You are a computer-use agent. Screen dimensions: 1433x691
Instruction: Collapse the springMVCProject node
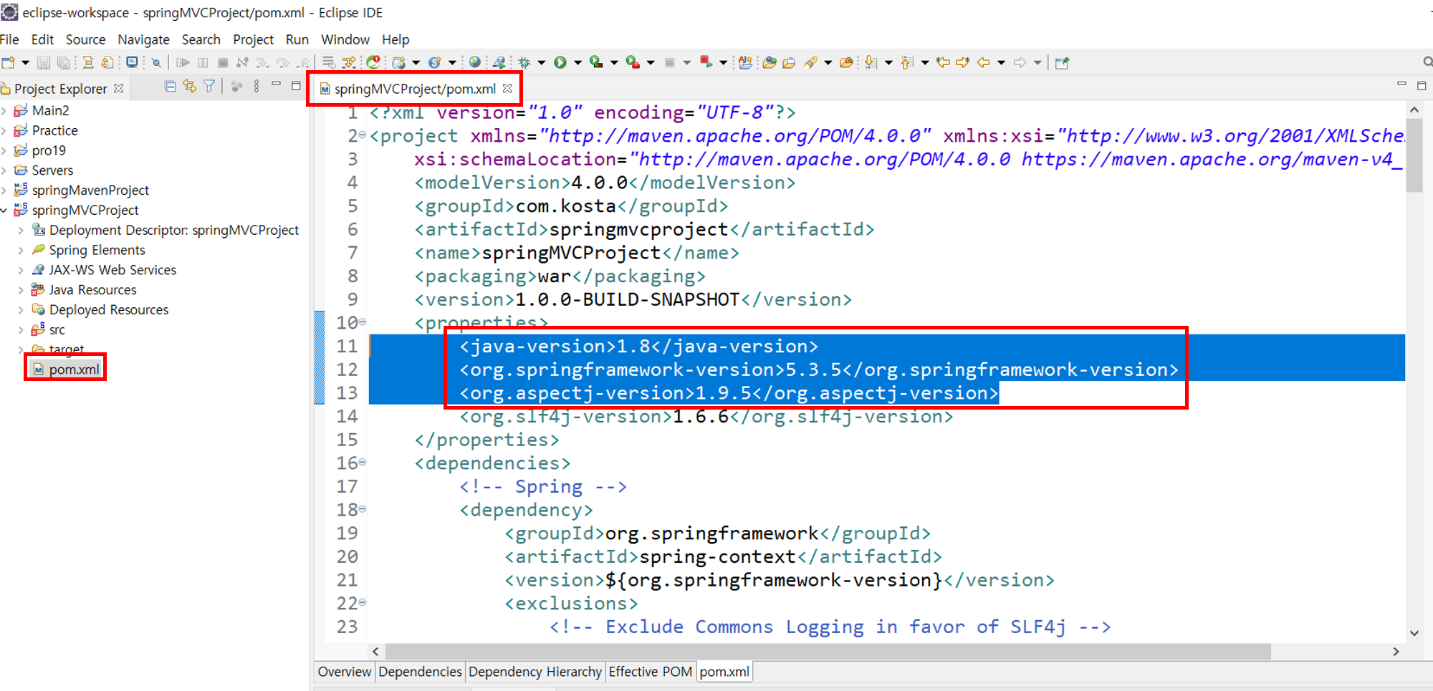(x=4, y=211)
